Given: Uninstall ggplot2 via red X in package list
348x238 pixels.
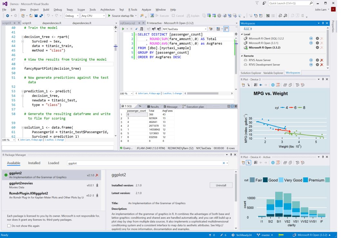Looking at the screenshot, I should [x=97, y=175].
